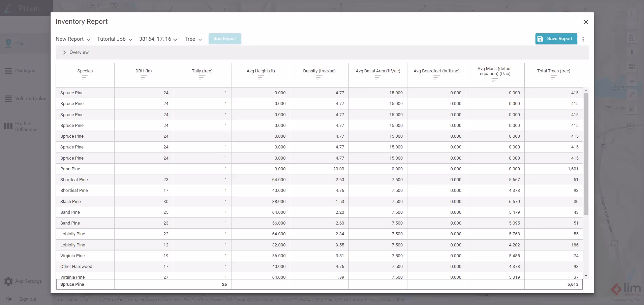This screenshot has width=644, height=305.
Task: Select the Other Hardwood row
Action: [x=319, y=267]
